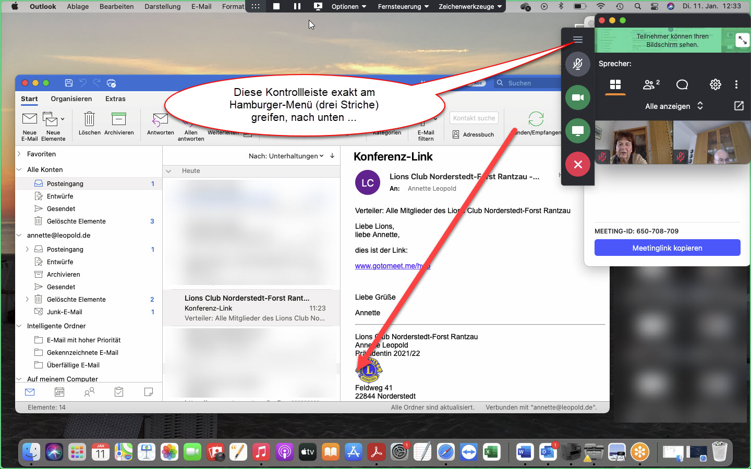Open Safari from the Dock

point(446,452)
